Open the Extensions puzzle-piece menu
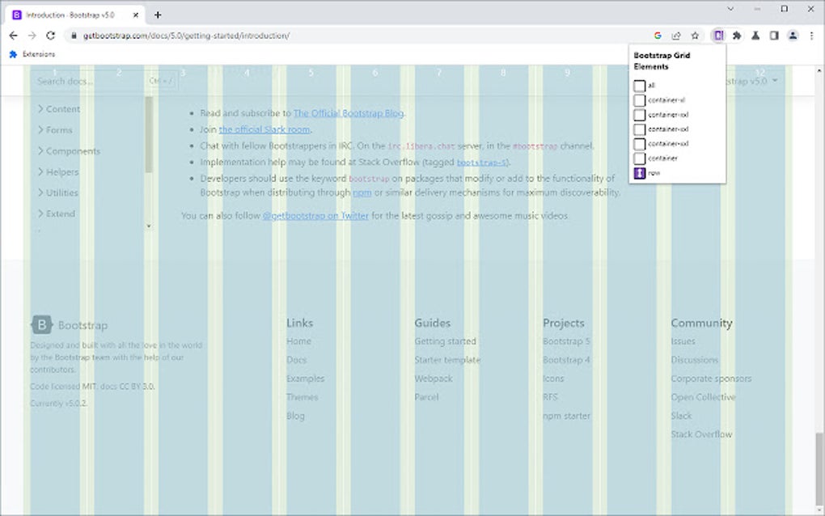Screen dimensions: 825x516 [737, 36]
